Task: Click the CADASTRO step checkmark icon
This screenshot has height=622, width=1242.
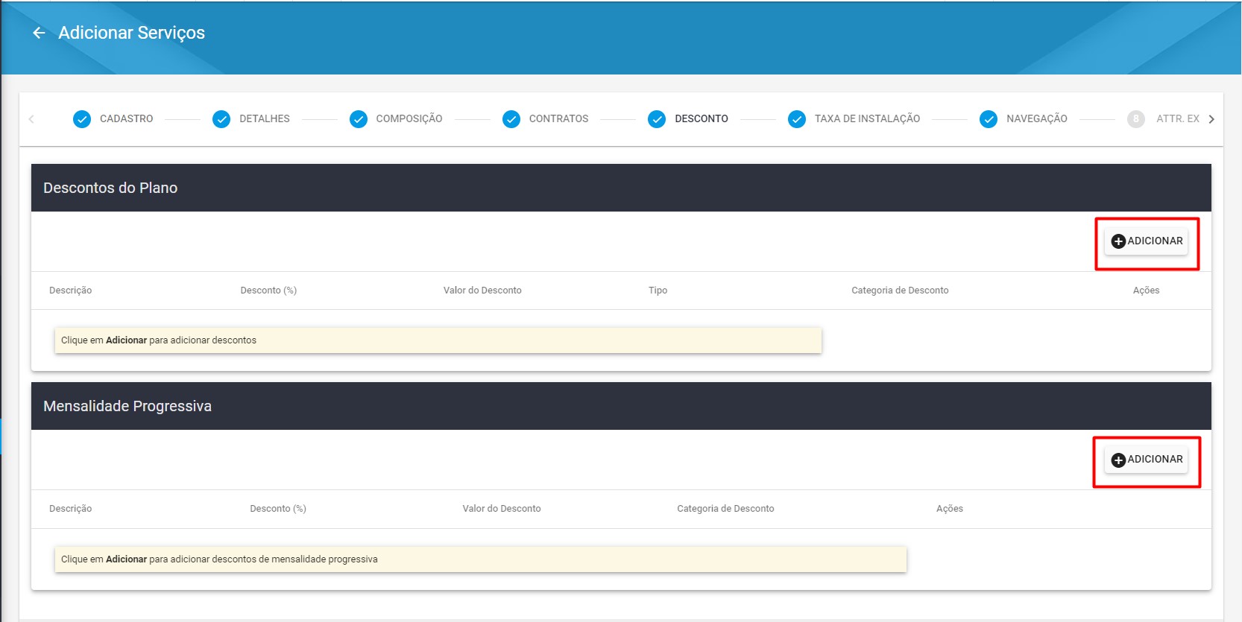Action: click(x=82, y=119)
